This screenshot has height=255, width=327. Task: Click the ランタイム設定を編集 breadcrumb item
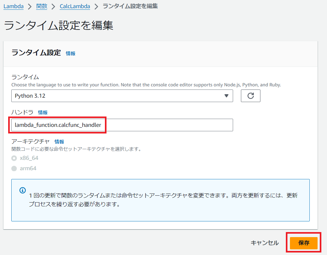tap(130, 6)
